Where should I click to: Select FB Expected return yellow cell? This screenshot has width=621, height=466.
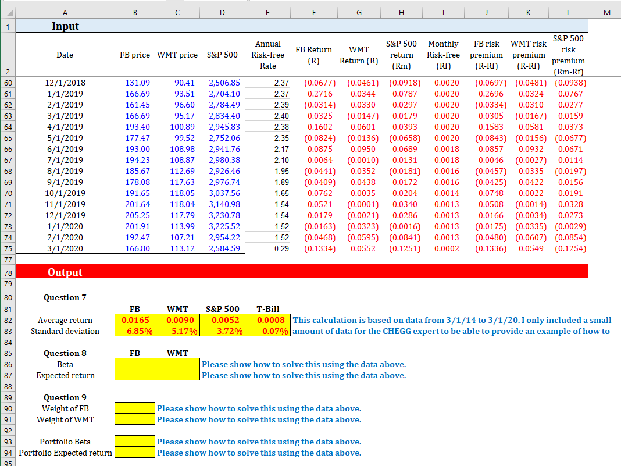click(x=135, y=375)
